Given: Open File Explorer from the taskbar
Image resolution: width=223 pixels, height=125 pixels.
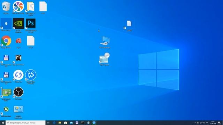Looking at the screenshot, I should [60, 123].
